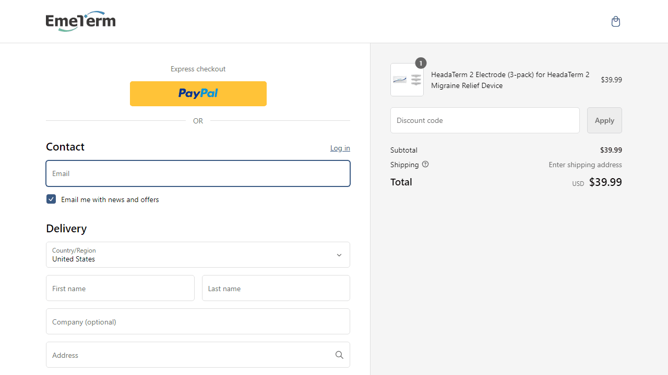Click the Subtotal label
Viewport: 668px width, 375px height.
coord(404,150)
